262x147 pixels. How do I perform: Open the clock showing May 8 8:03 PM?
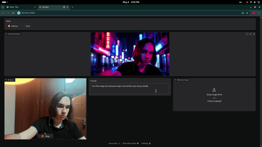tap(131, 2)
